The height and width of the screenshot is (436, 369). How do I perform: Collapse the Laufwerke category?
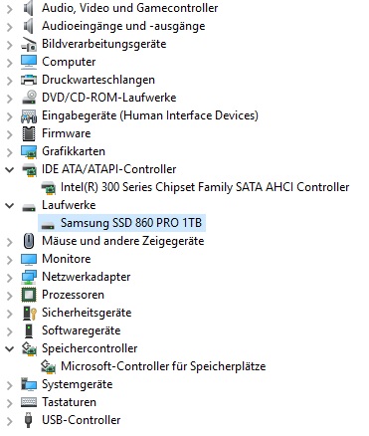(10, 205)
